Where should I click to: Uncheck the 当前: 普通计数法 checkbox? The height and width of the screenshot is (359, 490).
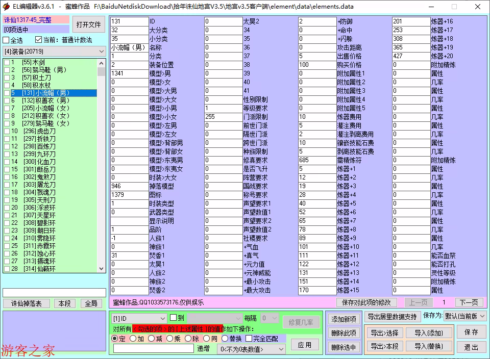tap(39, 40)
